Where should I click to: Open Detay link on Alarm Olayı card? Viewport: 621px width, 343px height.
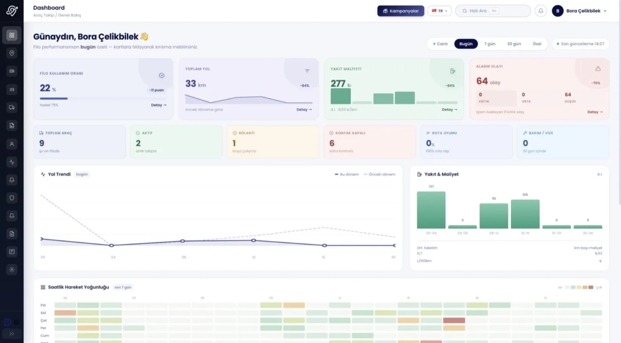pyautogui.click(x=595, y=112)
